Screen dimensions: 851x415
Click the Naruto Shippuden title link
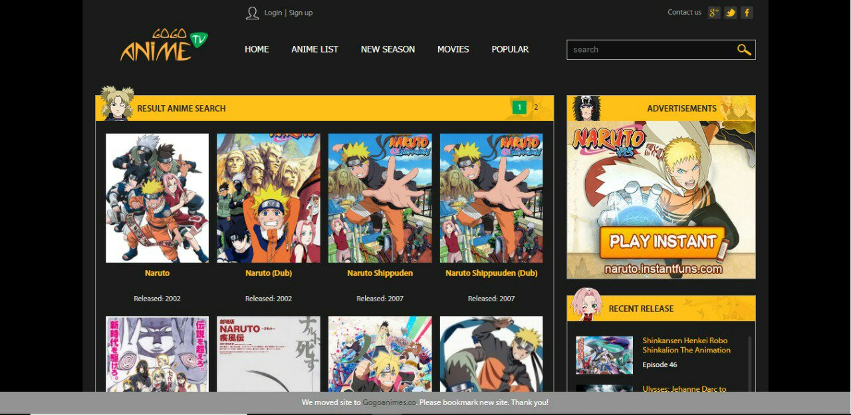coord(380,273)
